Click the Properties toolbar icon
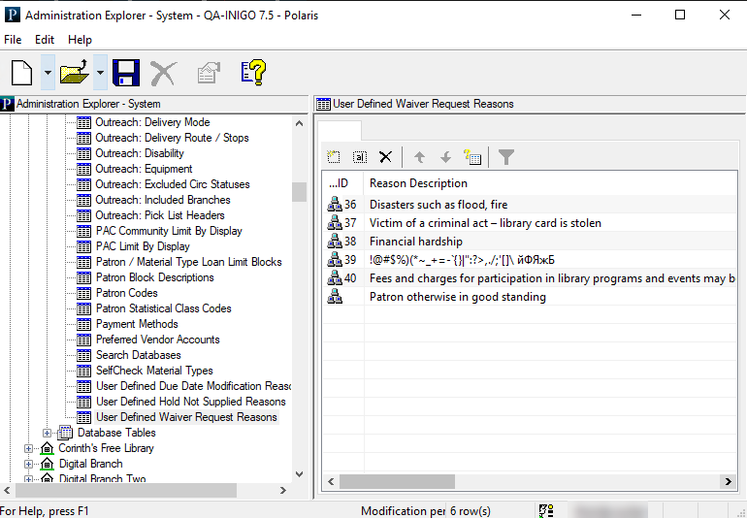 209,73
